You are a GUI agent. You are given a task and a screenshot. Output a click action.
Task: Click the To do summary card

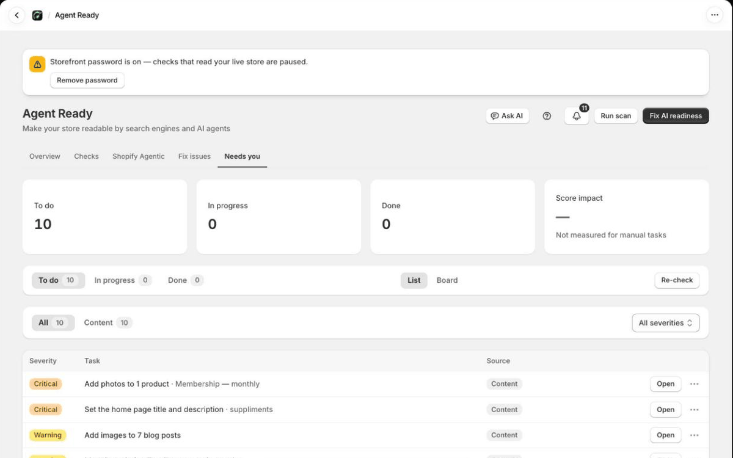coord(104,217)
